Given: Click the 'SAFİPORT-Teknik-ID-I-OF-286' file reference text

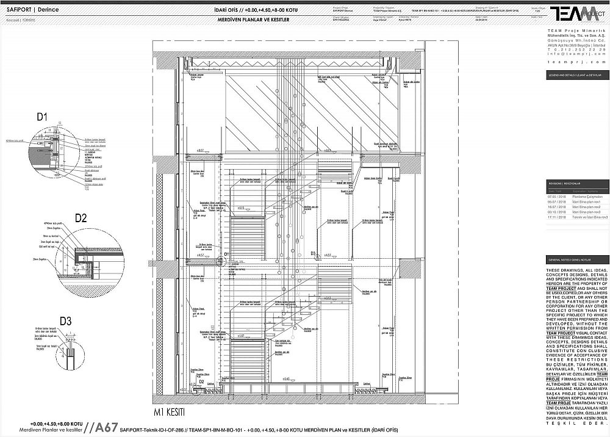Looking at the screenshot, I should (152, 430).
